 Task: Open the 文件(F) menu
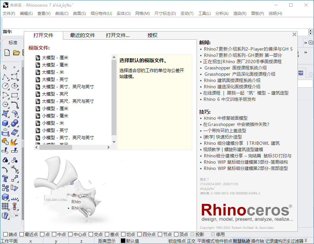9,14
